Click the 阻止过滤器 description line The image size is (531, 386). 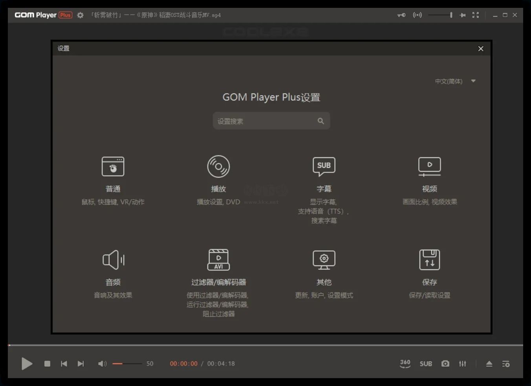(218, 314)
